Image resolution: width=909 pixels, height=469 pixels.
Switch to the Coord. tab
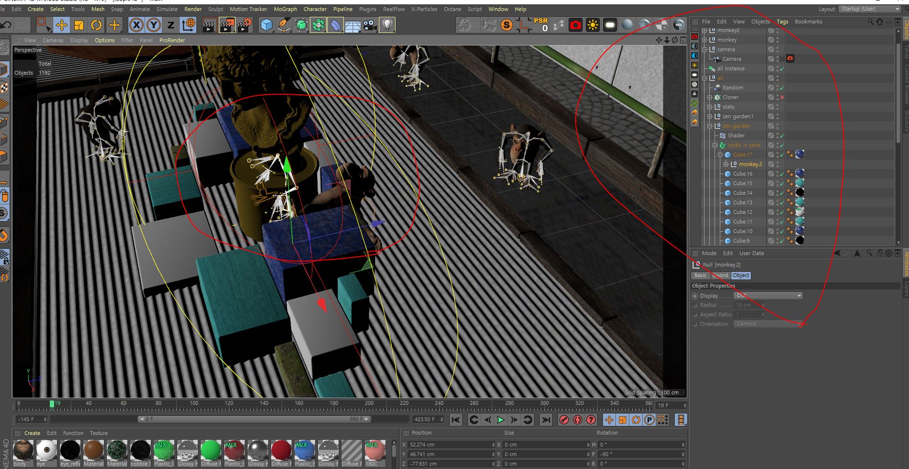(720, 275)
